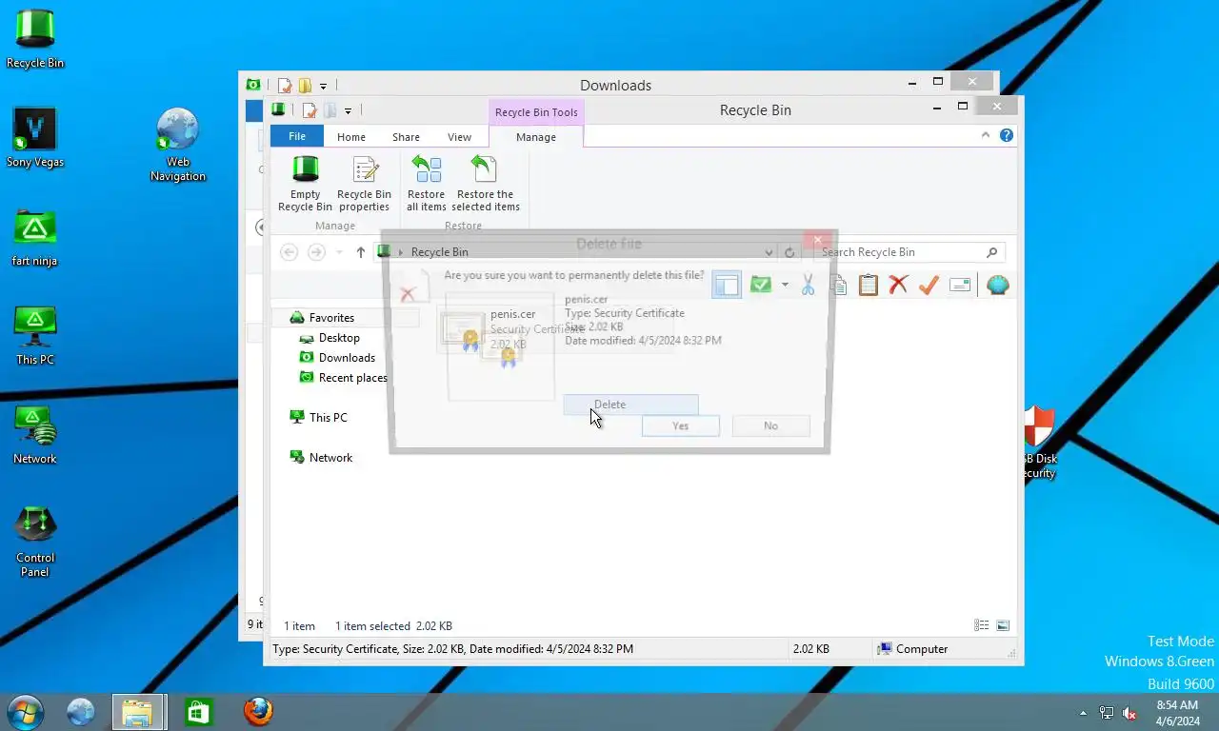Click the Downloads window title bar

pos(615,86)
